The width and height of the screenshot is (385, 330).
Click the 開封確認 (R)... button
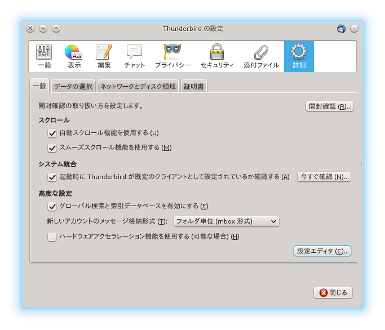(330, 106)
